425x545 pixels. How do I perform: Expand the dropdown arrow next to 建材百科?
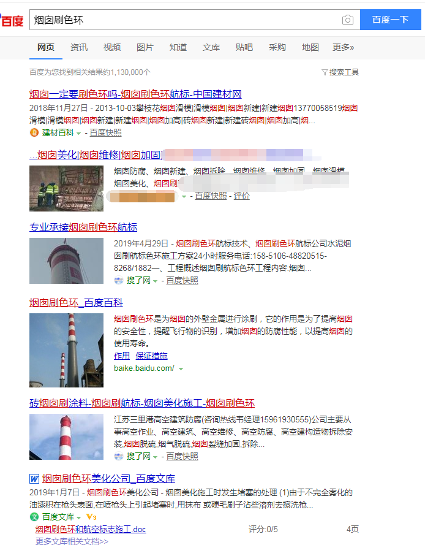click(79, 134)
